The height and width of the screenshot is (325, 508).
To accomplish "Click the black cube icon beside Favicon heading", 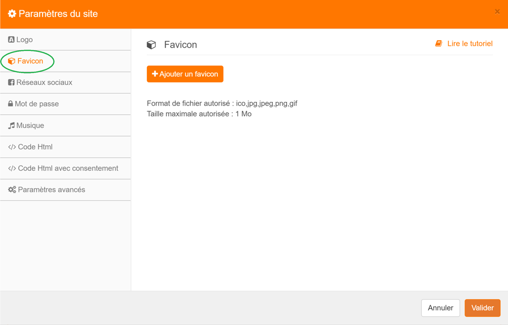I will [x=151, y=45].
